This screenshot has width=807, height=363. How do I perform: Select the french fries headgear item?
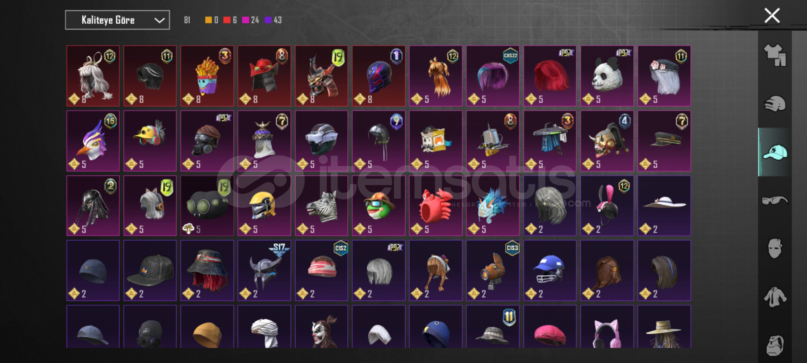[x=207, y=76]
